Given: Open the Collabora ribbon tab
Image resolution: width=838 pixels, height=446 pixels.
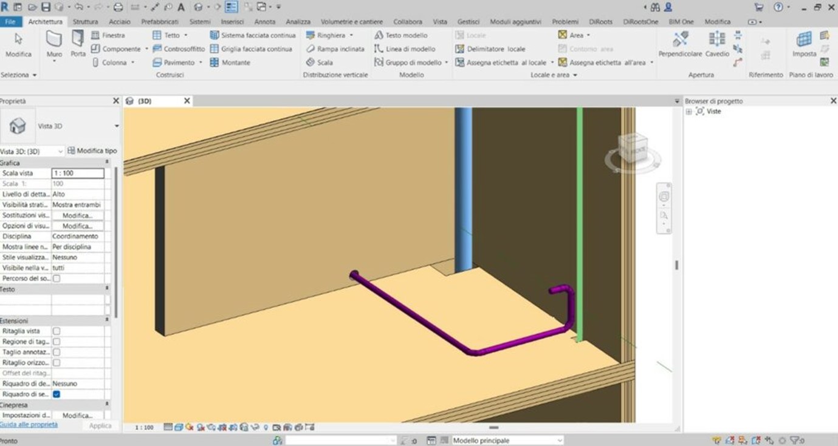Looking at the screenshot, I should pyautogui.click(x=408, y=21).
